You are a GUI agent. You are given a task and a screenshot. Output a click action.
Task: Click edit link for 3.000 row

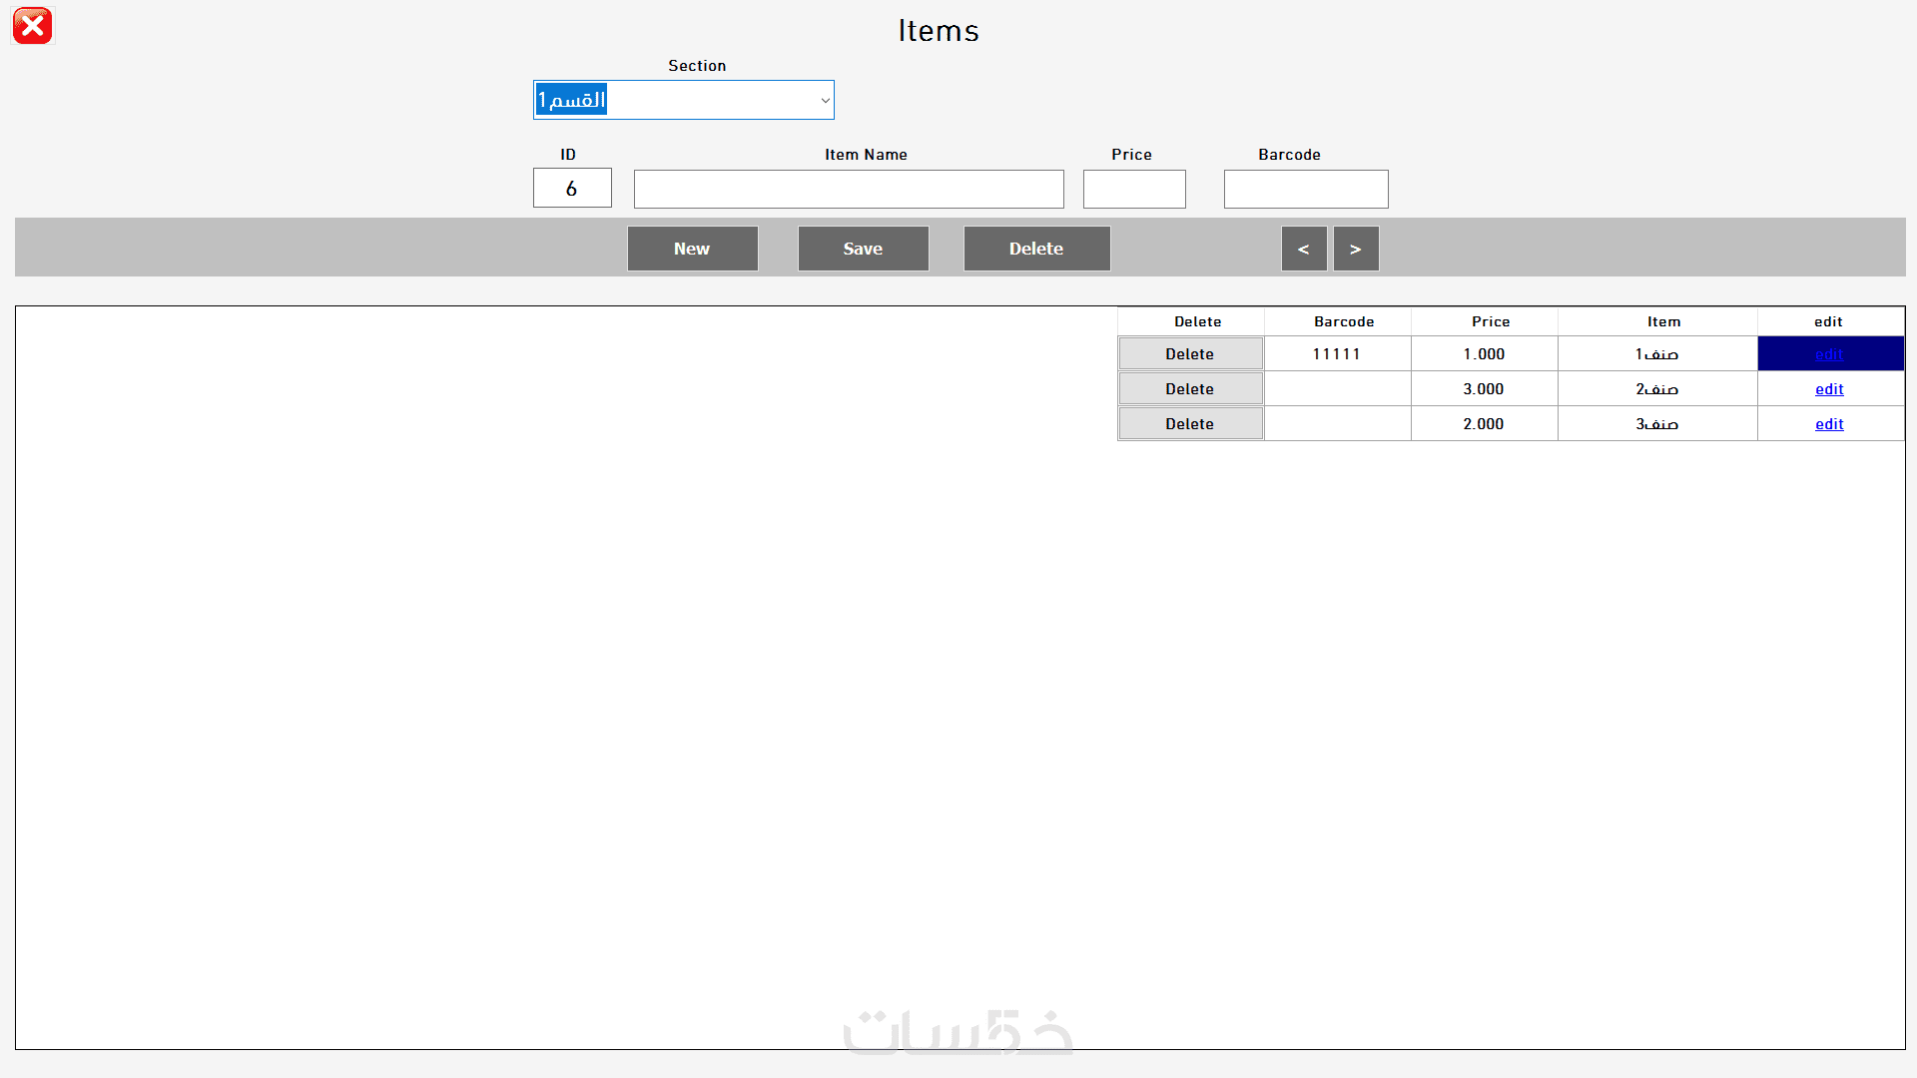1829,389
